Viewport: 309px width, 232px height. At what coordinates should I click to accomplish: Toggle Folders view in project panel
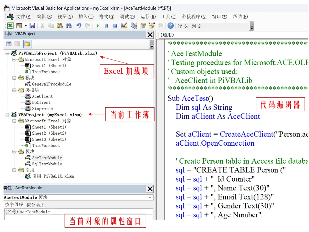point(27,44)
